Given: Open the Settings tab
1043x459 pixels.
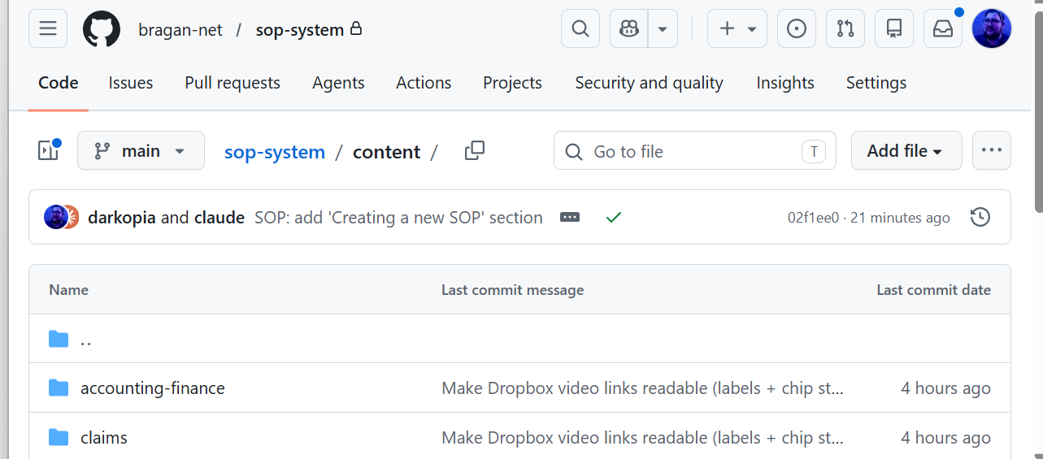Looking at the screenshot, I should click(x=876, y=83).
